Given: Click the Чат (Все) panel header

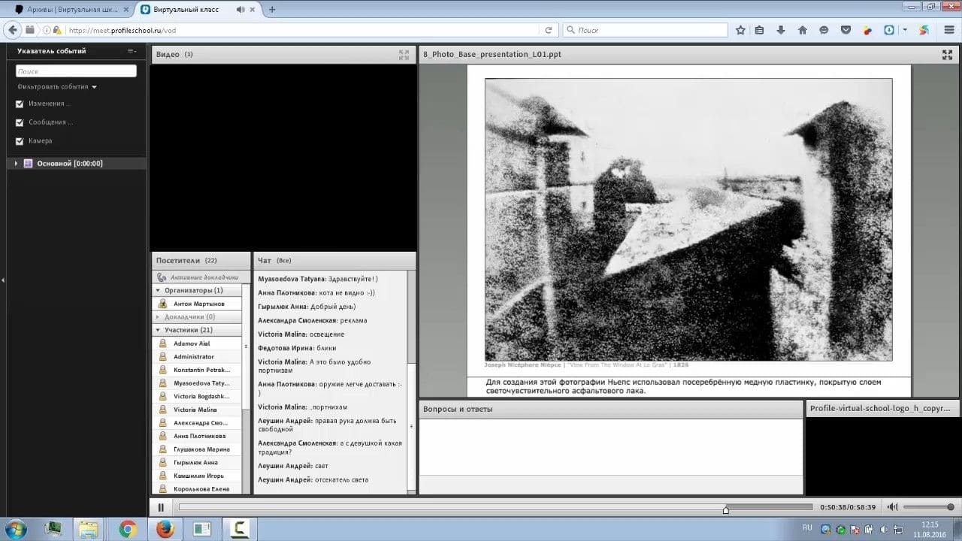Looking at the screenshot, I should coord(334,261).
